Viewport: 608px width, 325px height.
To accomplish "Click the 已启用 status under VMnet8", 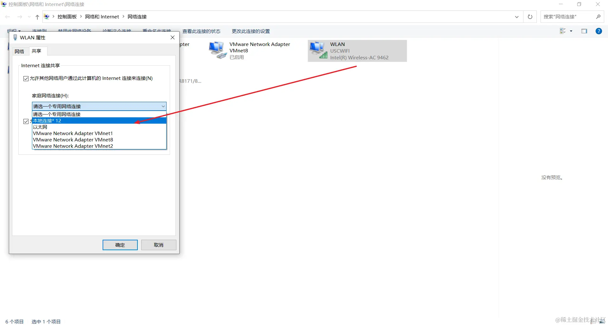I will tap(237, 57).
